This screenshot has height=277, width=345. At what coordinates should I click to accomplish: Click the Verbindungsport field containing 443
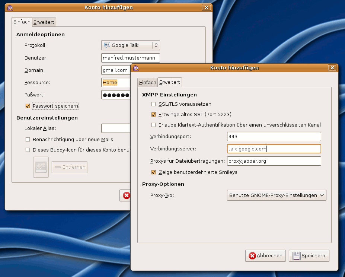[x=274, y=137]
